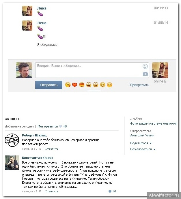Insert the laughing squint emoji

pos(103,85)
